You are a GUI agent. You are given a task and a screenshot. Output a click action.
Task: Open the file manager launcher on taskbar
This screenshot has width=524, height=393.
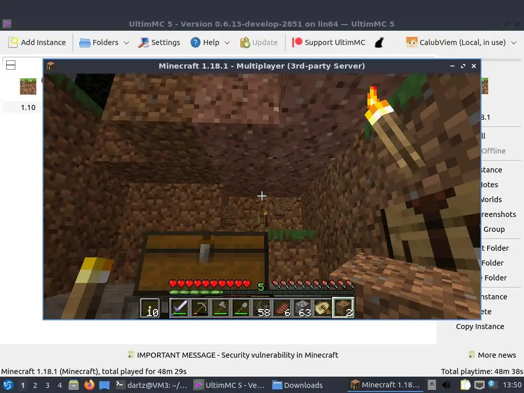click(x=74, y=385)
